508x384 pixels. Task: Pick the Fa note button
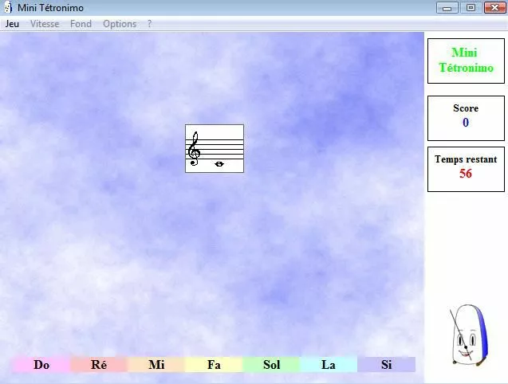tap(214, 365)
